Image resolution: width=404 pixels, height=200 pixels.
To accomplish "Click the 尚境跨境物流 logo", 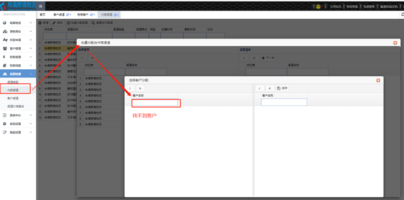I will [x=18, y=5].
